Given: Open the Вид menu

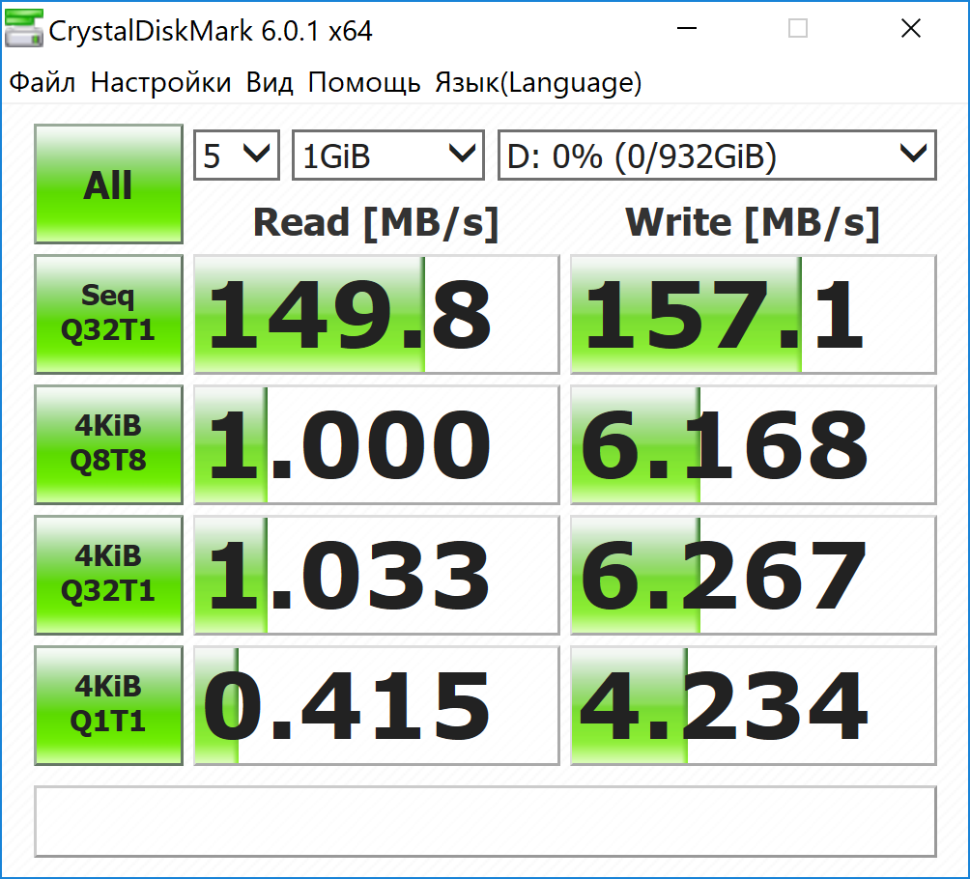Looking at the screenshot, I should [x=270, y=82].
